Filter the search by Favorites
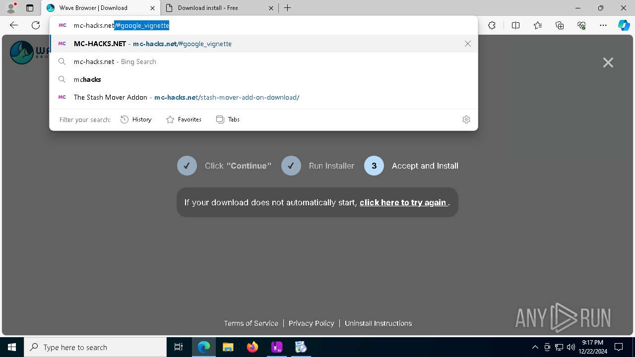The height and width of the screenshot is (357, 635). pos(184,119)
